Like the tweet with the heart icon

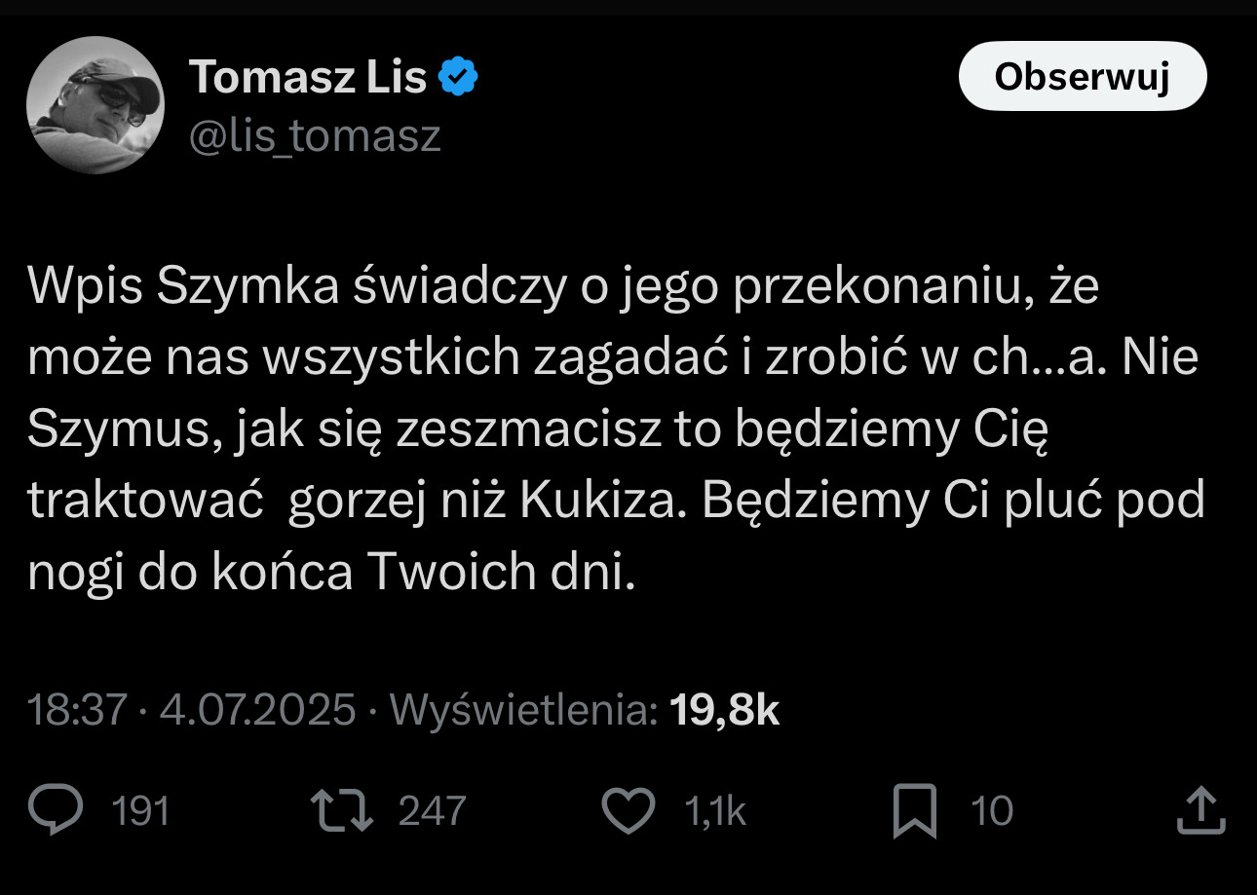[628, 810]
